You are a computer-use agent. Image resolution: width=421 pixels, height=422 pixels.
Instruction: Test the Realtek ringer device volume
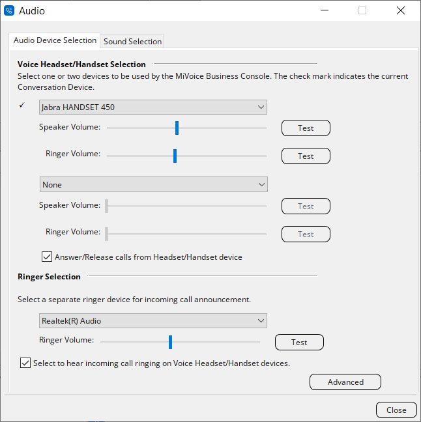299,343
